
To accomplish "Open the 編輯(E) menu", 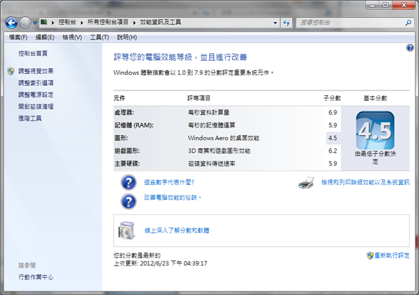I will click(x=45, y=37).
